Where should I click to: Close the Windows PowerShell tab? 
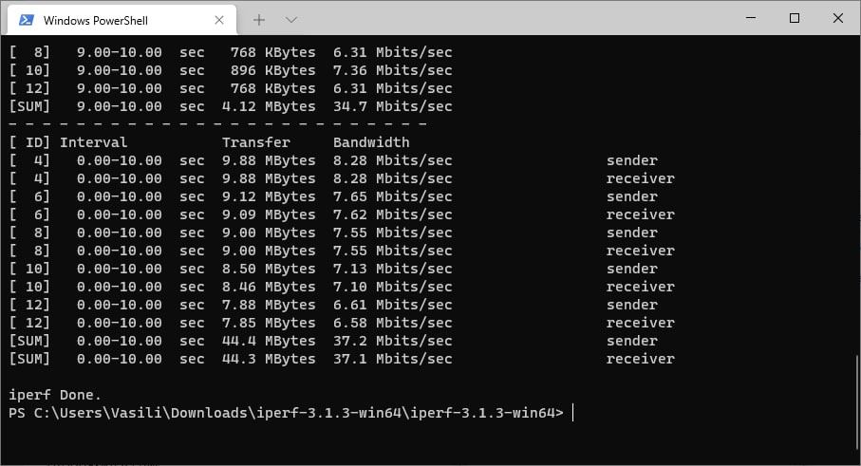pyautogui.click(x=219, y=20)
